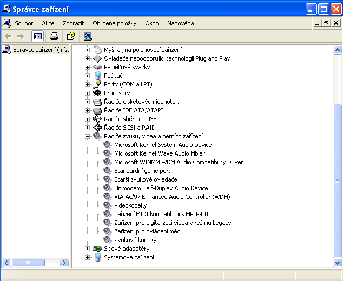Open the Nápověda menu
The width and height of the screenshot is (343, 281).
[x=180, y=23]
